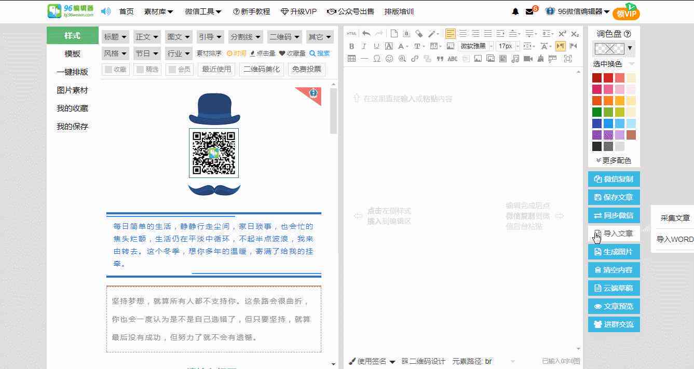Open the 标题 style dropdown

(x=114, y=37)
